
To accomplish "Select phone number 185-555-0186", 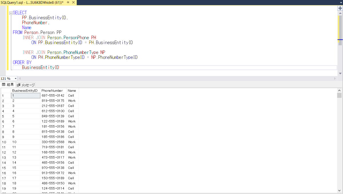I will coord(53,137).
